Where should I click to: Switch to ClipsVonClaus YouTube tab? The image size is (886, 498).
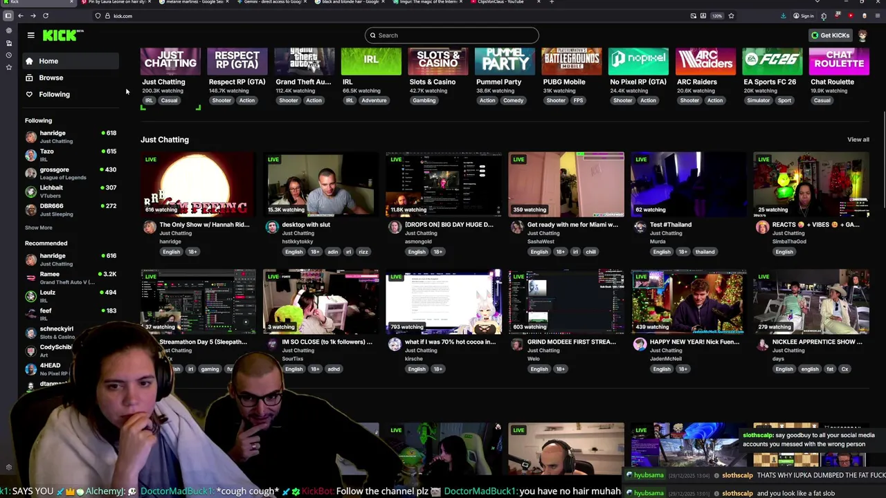(504, 2)
